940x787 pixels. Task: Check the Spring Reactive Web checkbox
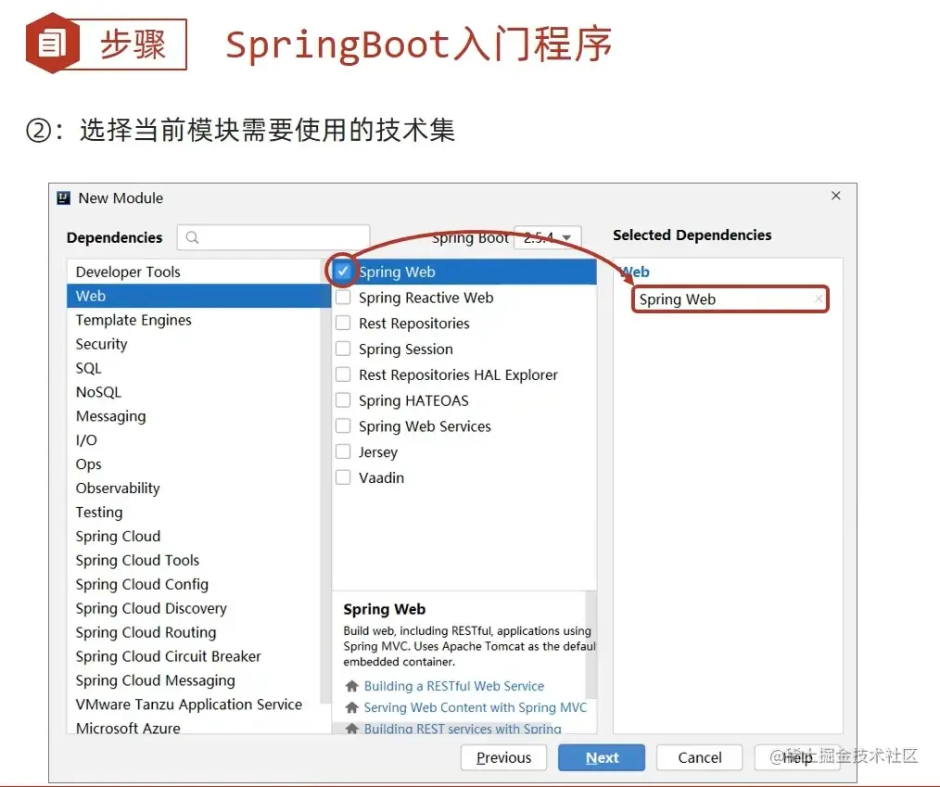pyautogui.click(x=344, y=298)
